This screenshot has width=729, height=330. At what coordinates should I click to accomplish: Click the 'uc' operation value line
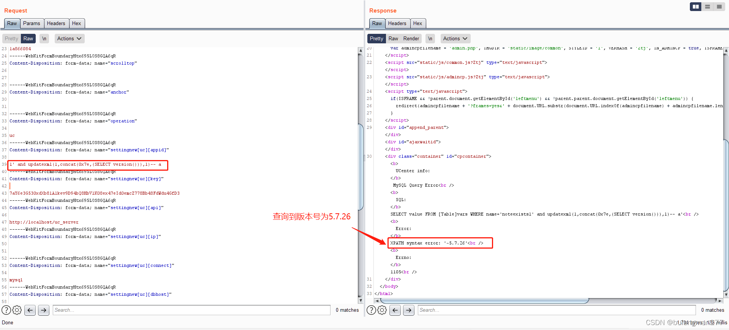12,136
